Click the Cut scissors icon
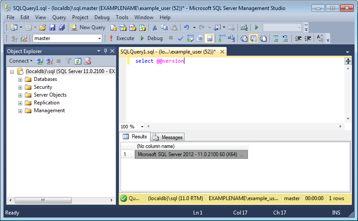The width and height of the screenshot is (358, 221). click(x=154, y=28)
